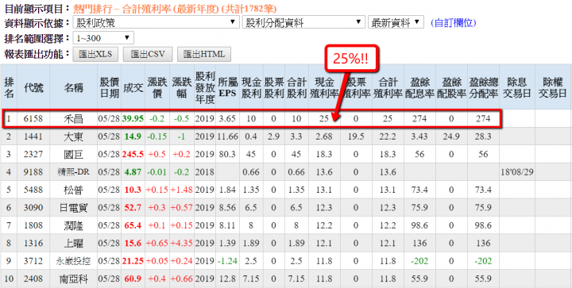The height and width of the screenshot is (288, 572).
Task: Open stock name 日電貿
Action: [x=73, y=208]
